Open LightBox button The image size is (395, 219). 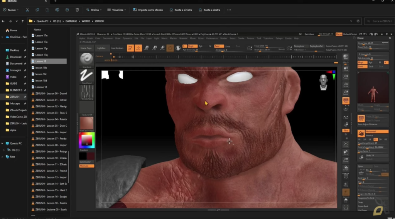(x=101, y=48)
